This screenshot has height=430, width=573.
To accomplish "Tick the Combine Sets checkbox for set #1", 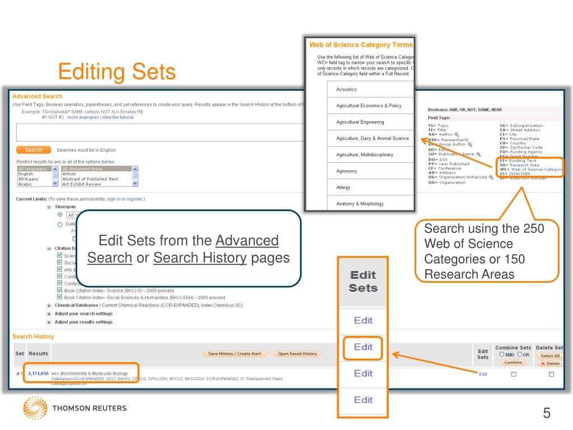I will click(x=514, y=374).
